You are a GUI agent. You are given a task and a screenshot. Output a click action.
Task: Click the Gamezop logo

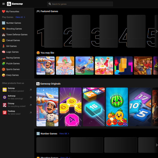tap(15, 4)
